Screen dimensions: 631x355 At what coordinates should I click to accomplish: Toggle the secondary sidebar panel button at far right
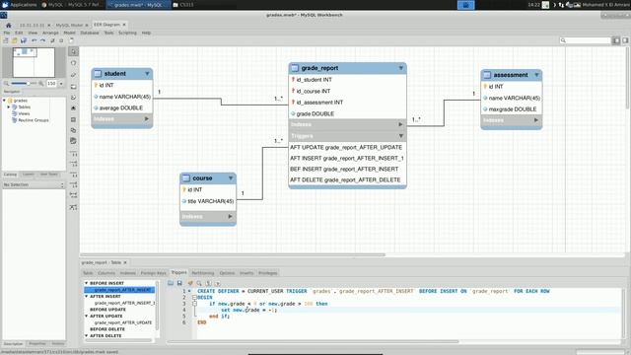pyautogui.click(x=625, y=40)
